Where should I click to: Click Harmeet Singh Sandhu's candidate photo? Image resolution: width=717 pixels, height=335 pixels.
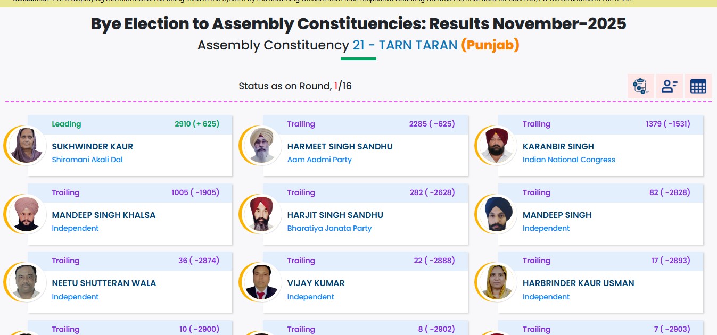point(261,146)
